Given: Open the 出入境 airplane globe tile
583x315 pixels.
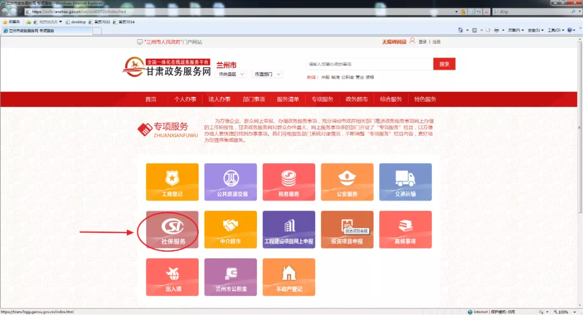Looking at the screenshot, I should (172, 277).
